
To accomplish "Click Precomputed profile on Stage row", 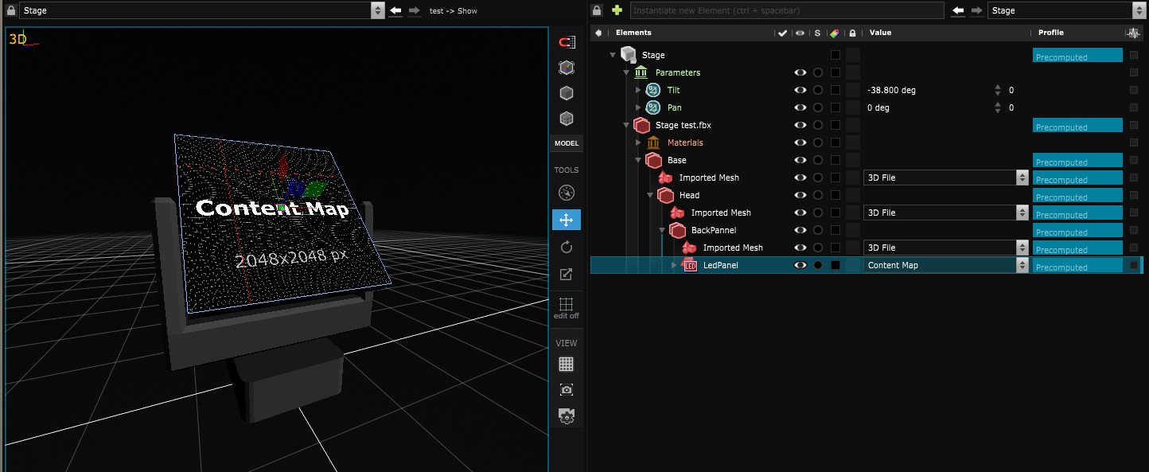I will click(1077, 56).
